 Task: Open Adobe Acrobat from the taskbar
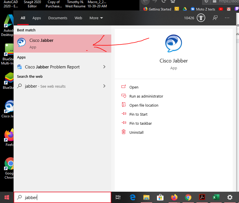(202, 197)
